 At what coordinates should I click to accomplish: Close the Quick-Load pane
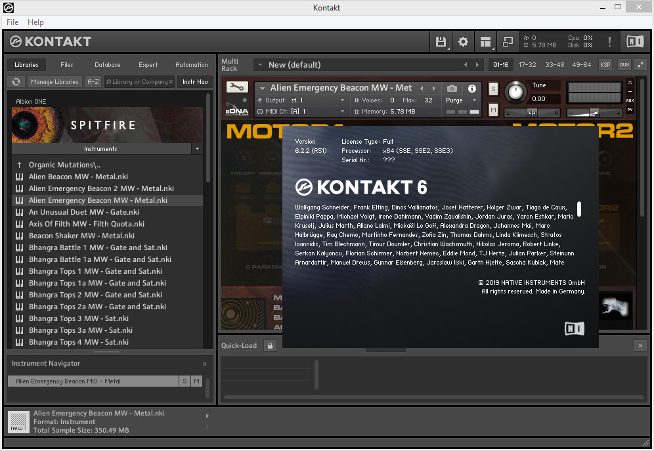click(x=640, y=345)
